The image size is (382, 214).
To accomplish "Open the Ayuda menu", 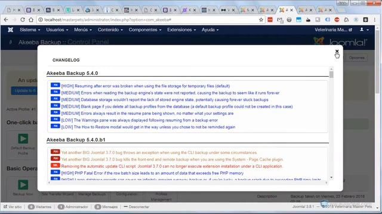I will tap(210, 30).
